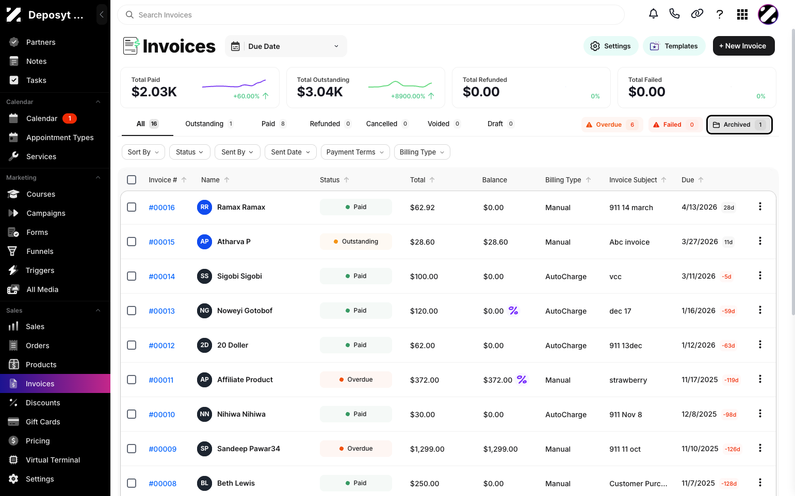Switch to the Paid tab
Viewport: 795px width, 496px height.
(273, 124)
